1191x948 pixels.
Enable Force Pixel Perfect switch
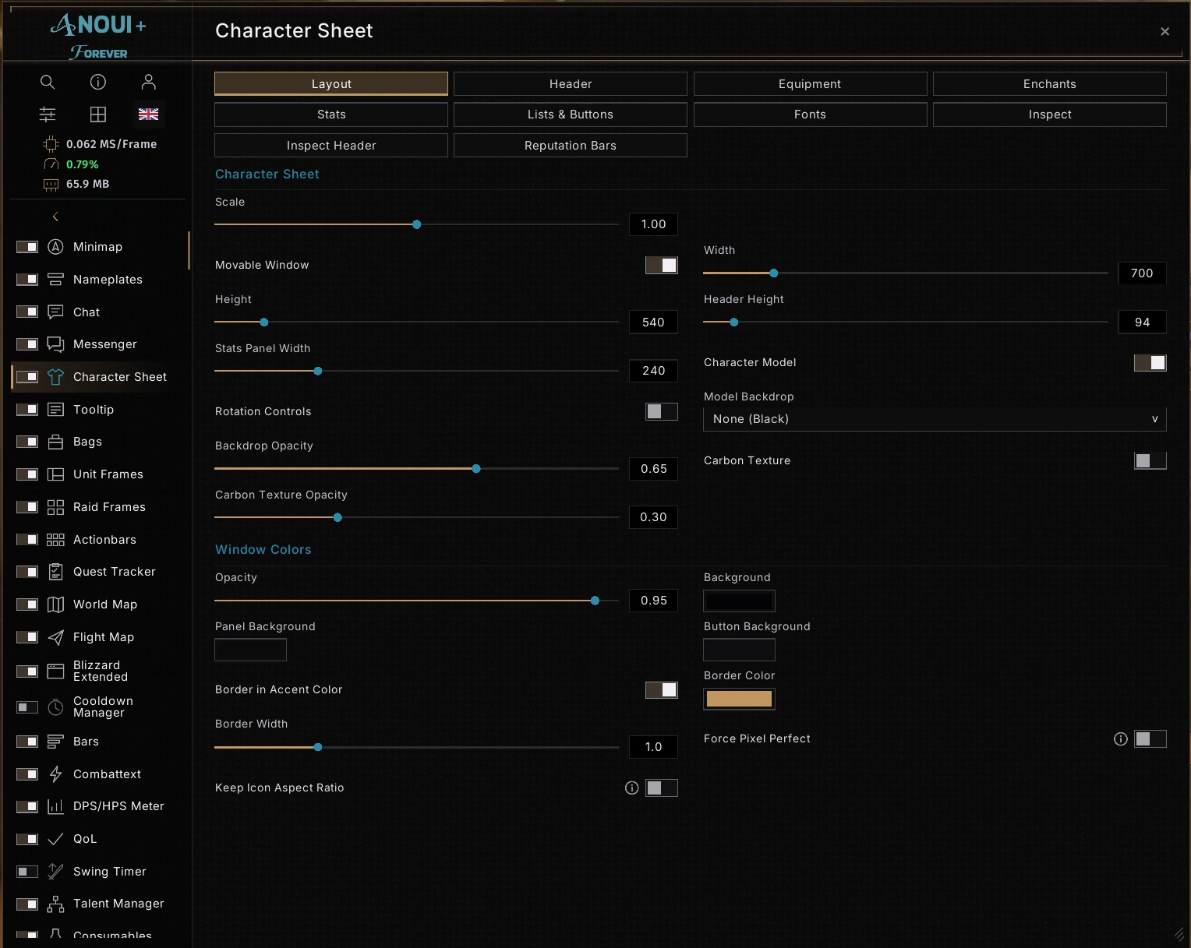(x=1150, y=738)
